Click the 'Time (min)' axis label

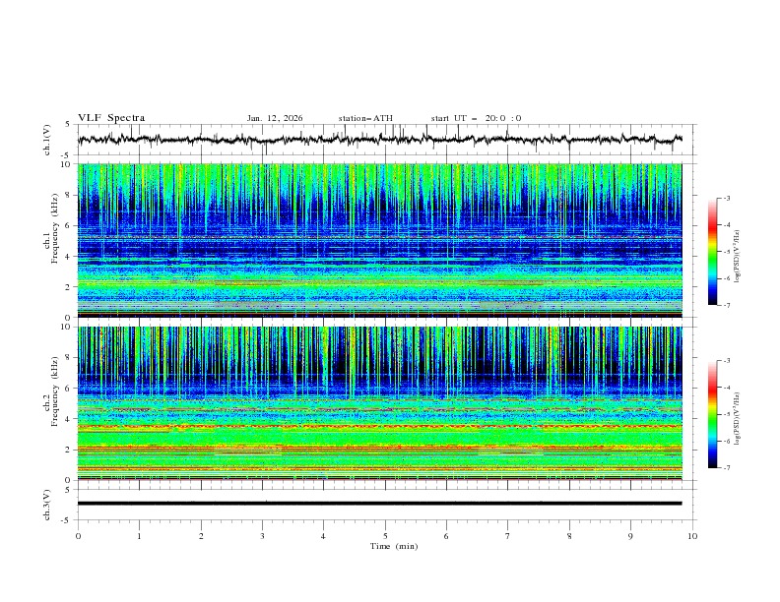pyautogui.click(x=394, y=546)
